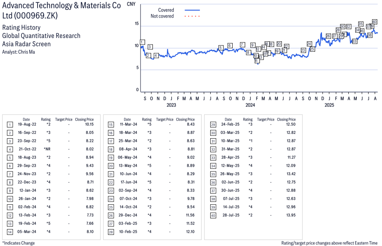The image size is (382, 246).
Task: Select the Not covered red dotted legend sample
Action: point(192,16)
